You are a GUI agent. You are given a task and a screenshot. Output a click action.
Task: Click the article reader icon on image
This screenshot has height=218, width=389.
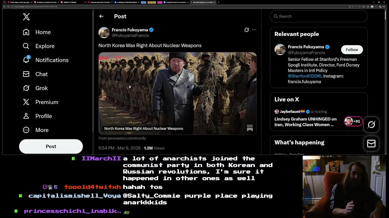point(250,128)
